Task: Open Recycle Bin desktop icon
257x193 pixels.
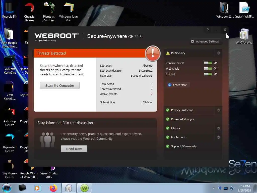Action: pos(10,10)
